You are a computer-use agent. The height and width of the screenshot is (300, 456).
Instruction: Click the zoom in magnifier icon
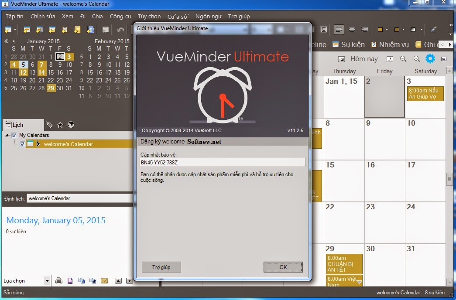click(417, 59)
